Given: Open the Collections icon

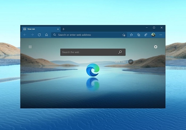Looking at the screenshot, I should click(x=138, y=35).
